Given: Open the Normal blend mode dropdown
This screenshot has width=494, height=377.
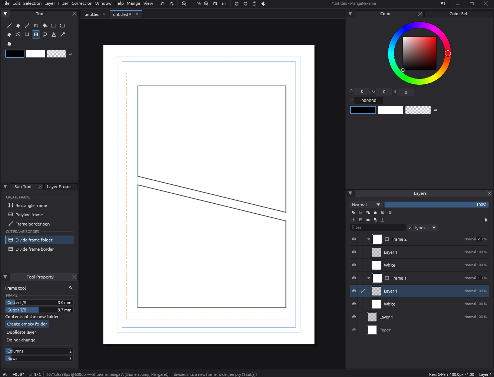Looking at the screenshot, I should [x=366, y=205].
